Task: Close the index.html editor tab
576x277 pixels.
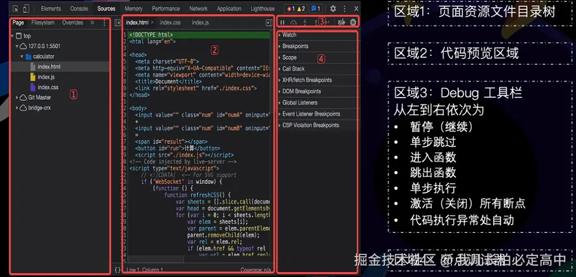Action: [153, 23]
